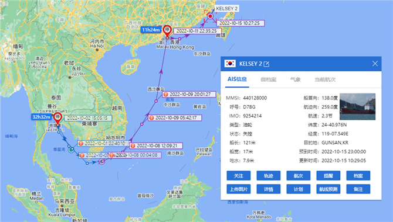Click the 提醒 reminder button
The image size is (393, 222).
coord(328,176)
